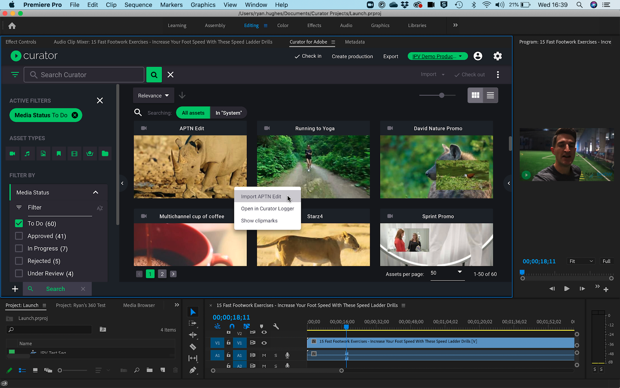Open the Full playback resolution dropdown
This screenshot has height=388, width=620.
[606, 261]
